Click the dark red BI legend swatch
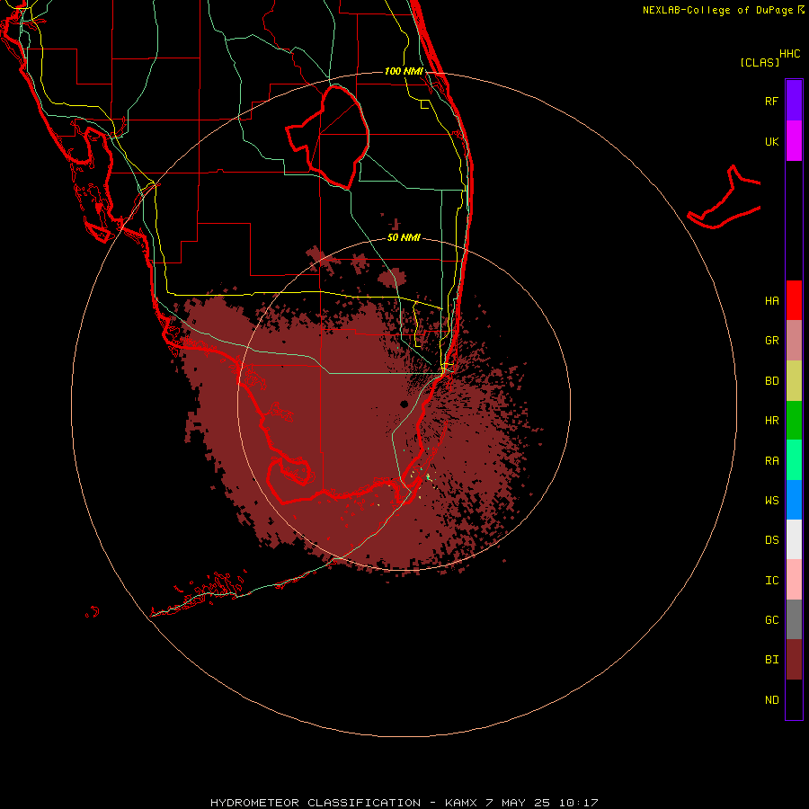 pos(794,660)
